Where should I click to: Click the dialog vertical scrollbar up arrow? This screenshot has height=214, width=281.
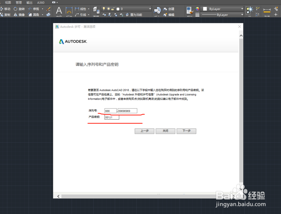pyautogui.click(x=241, y=36)
